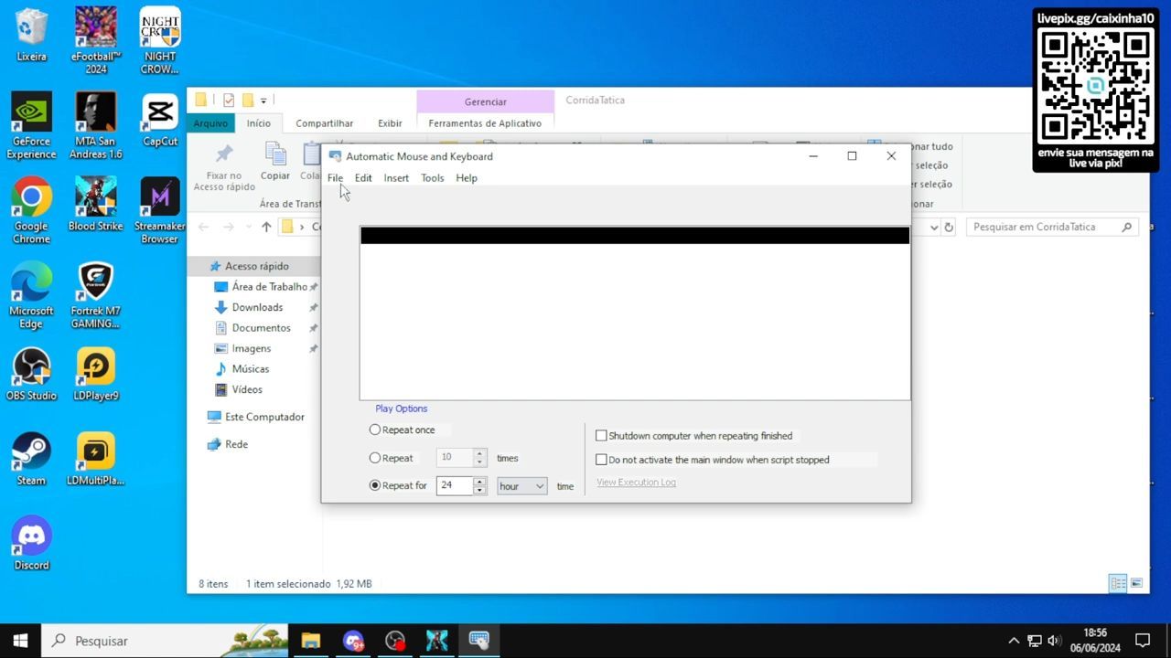This screenshot has height=658, width=1171.
Task: Select the CapCut desktop icon
Action: click(x=160, y=120)
